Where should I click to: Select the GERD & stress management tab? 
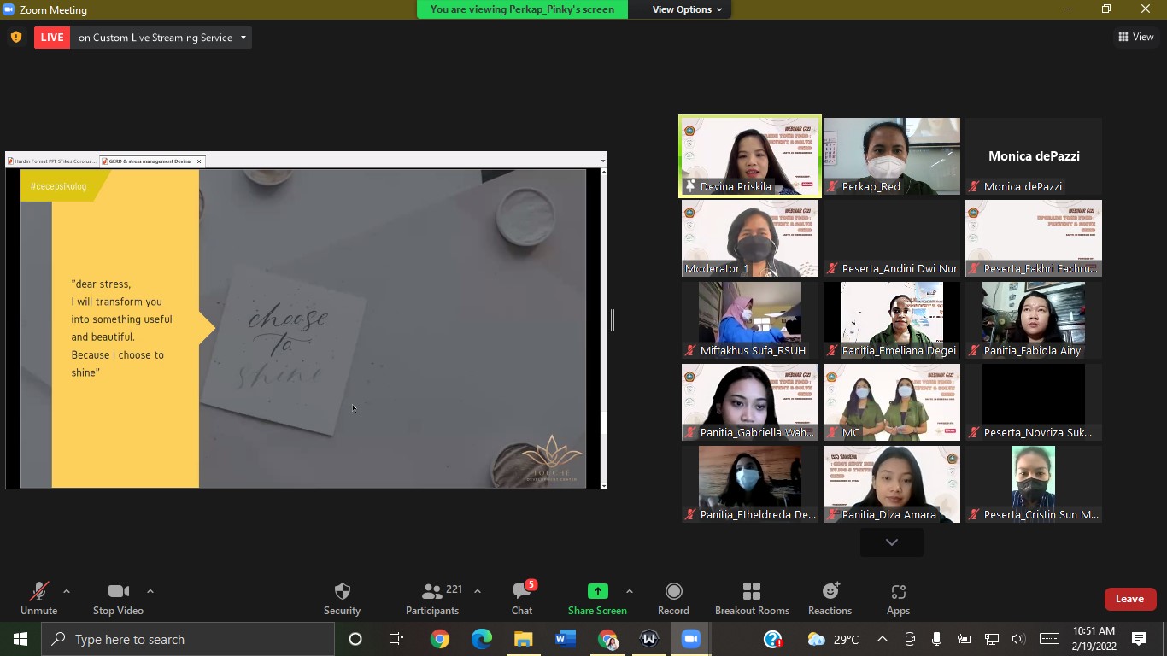click(x=149, y=161)
